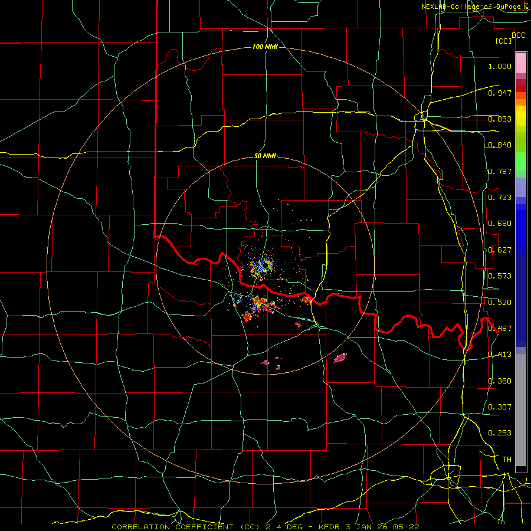Pick the yellow segment of color bar
Viewport: 531px width, 531px height.
tap(521, 116)
